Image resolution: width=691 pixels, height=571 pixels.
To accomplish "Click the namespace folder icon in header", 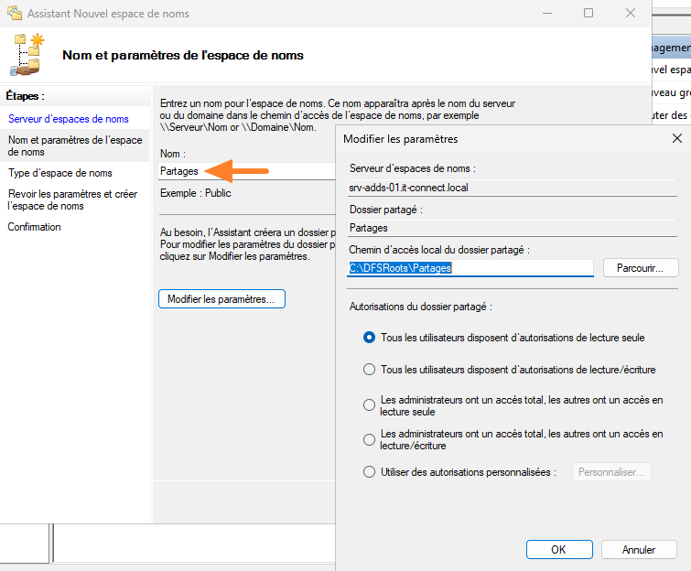I will tap(27, 55).
